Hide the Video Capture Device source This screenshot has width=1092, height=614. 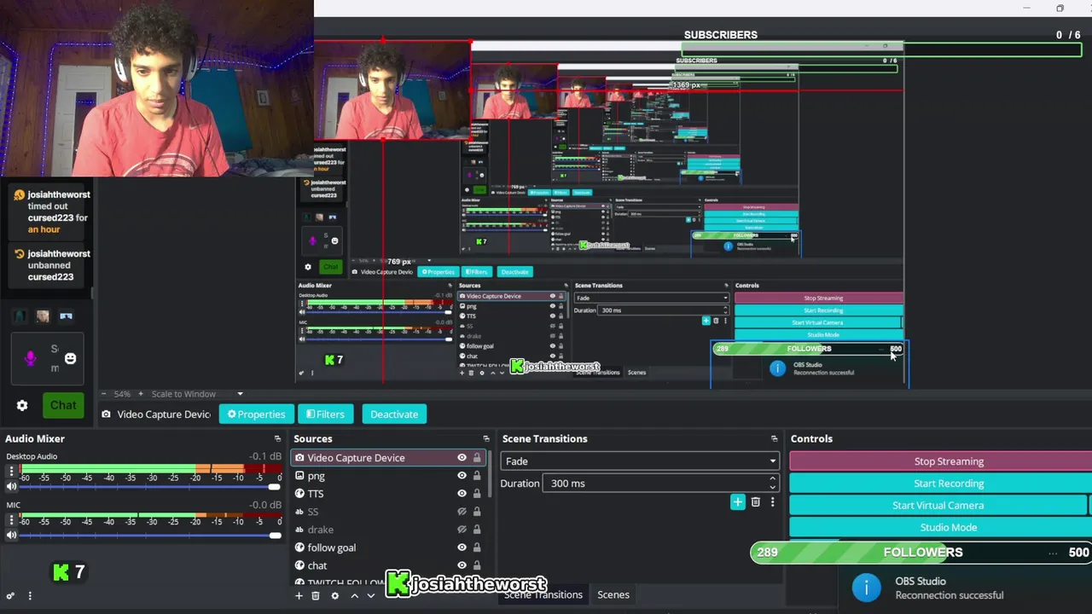pos(462,458)
